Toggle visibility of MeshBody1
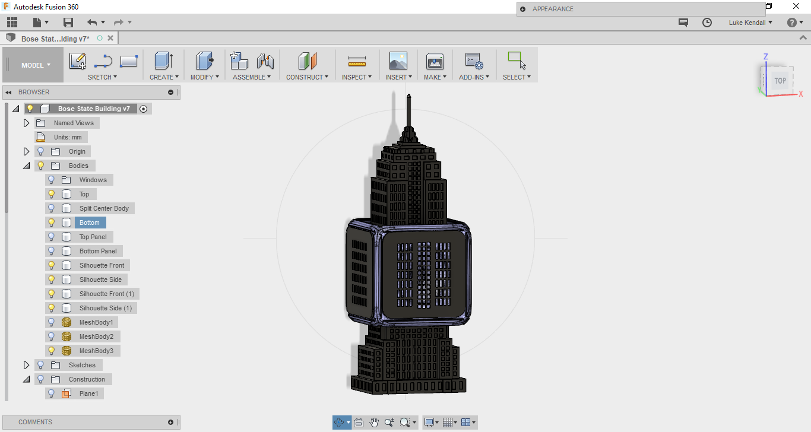The width and height of the screenshot is (811, 432). point(52,322)
